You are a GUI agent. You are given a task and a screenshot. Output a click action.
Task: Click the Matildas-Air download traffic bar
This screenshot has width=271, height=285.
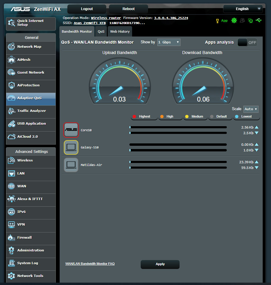178,167
